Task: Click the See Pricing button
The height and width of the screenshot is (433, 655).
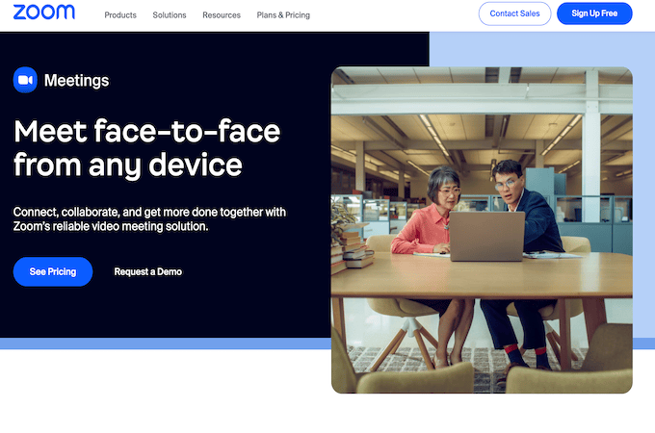Action: coord(53,271)
